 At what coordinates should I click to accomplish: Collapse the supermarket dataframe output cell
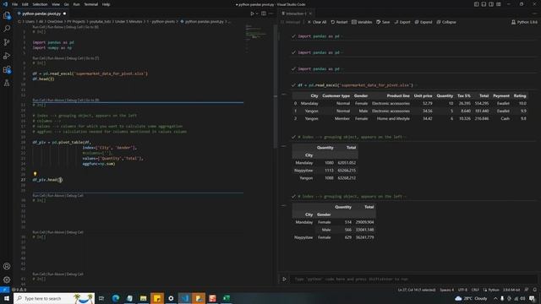click(x=284, y=95)
